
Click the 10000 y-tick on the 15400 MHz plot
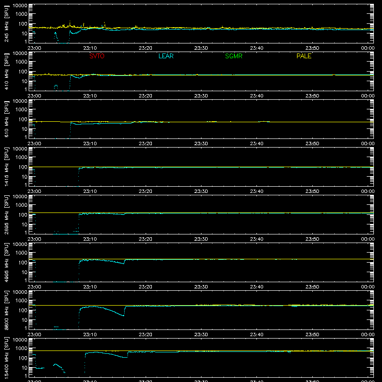click(20, 340)
